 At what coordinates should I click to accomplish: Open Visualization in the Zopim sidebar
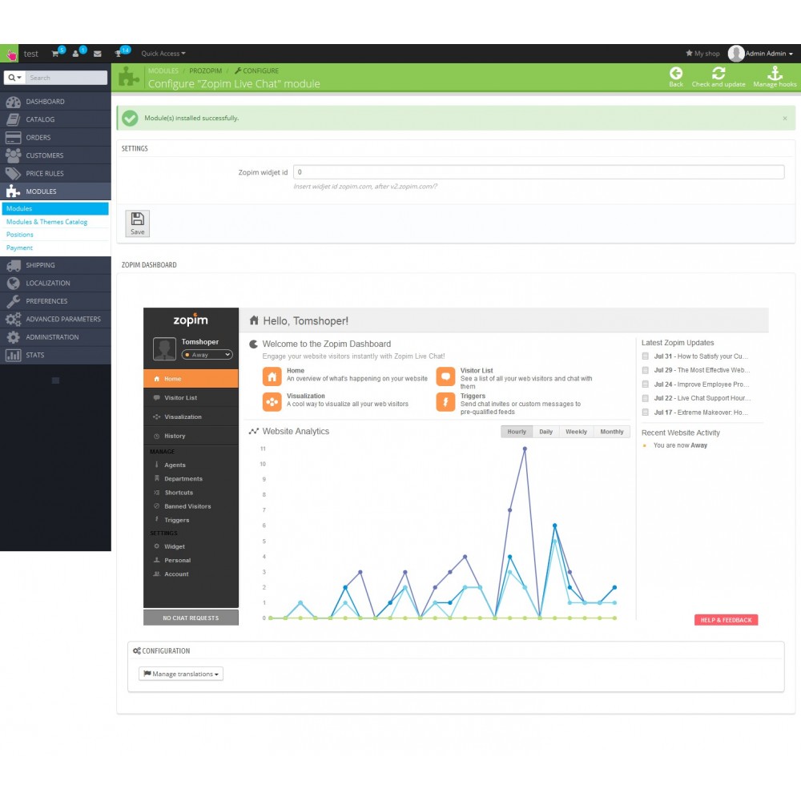click(x=191, y=417)
